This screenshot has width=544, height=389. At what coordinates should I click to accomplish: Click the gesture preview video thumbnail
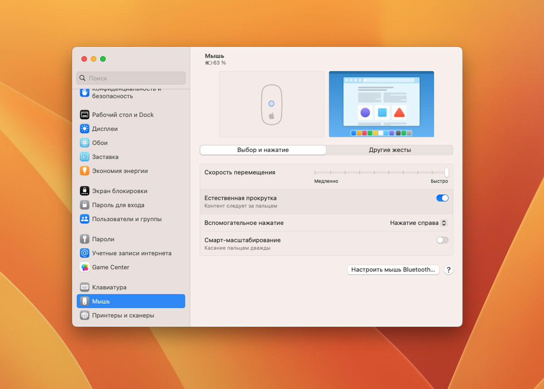(x=381, y=104)
